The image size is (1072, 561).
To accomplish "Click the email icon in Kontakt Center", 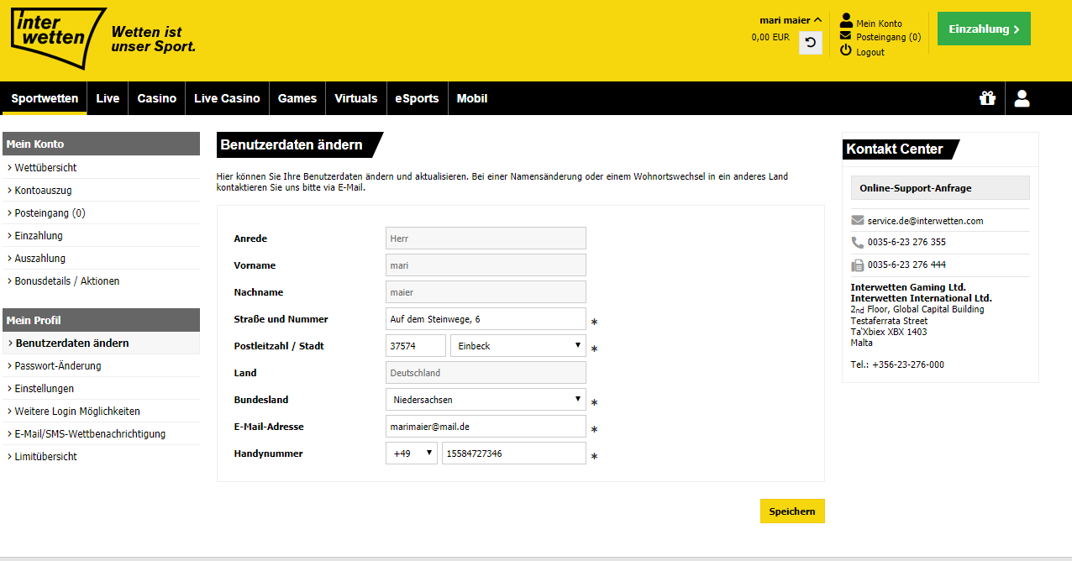I will pyautogui.click(x=858, y=220).
